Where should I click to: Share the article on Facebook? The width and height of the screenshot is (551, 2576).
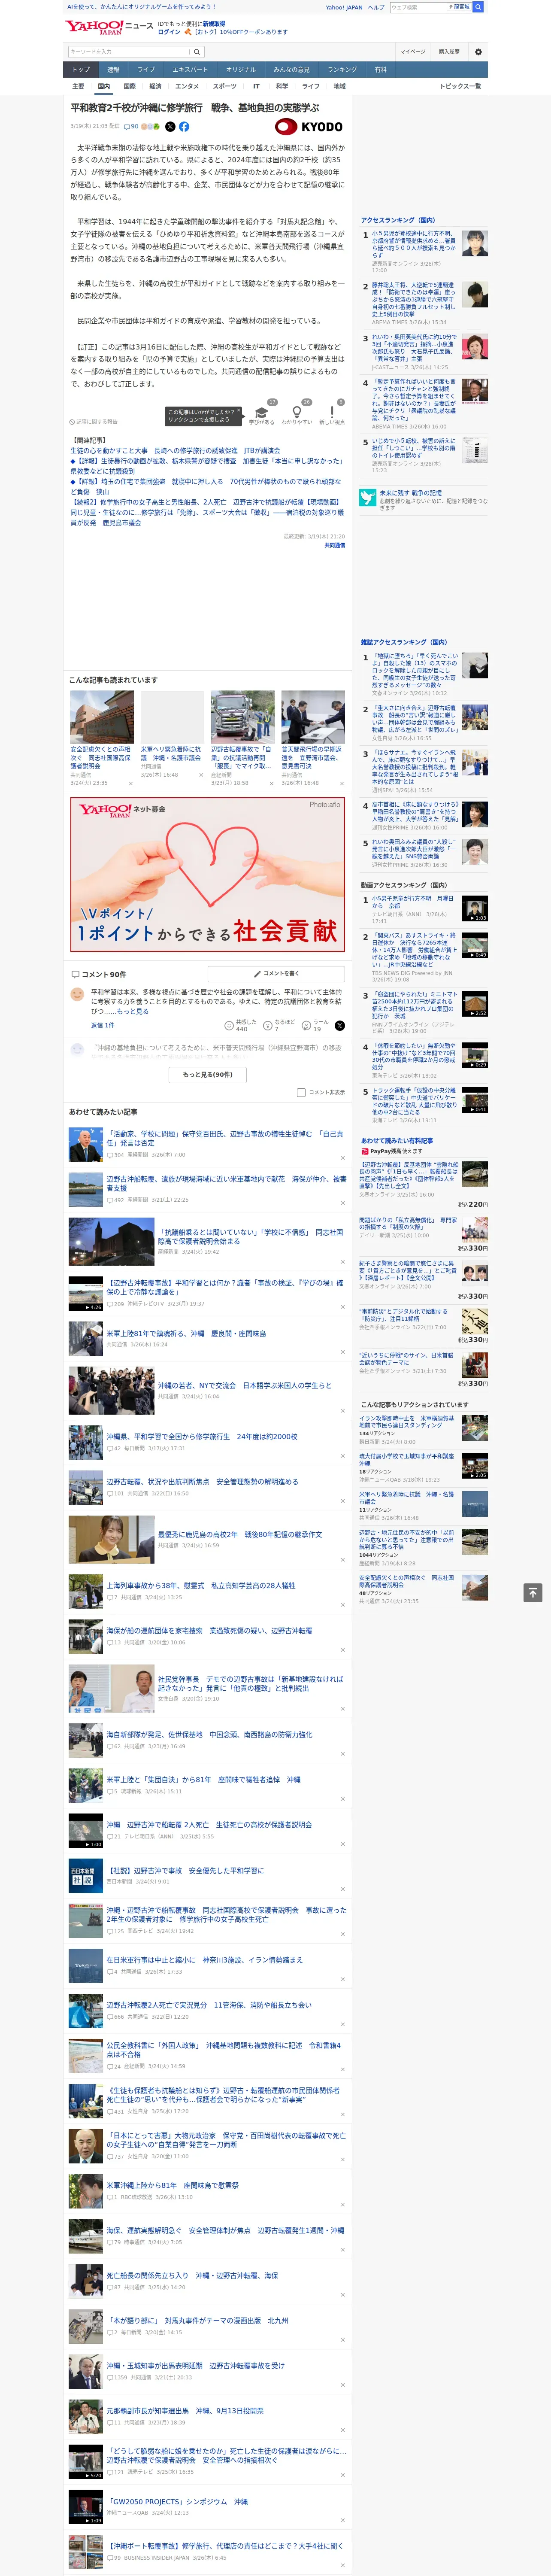(184, 127)
